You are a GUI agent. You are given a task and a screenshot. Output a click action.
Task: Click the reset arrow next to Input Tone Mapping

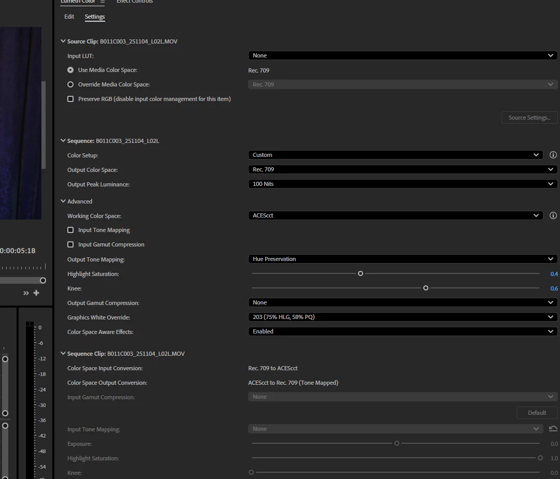point(553,429)
